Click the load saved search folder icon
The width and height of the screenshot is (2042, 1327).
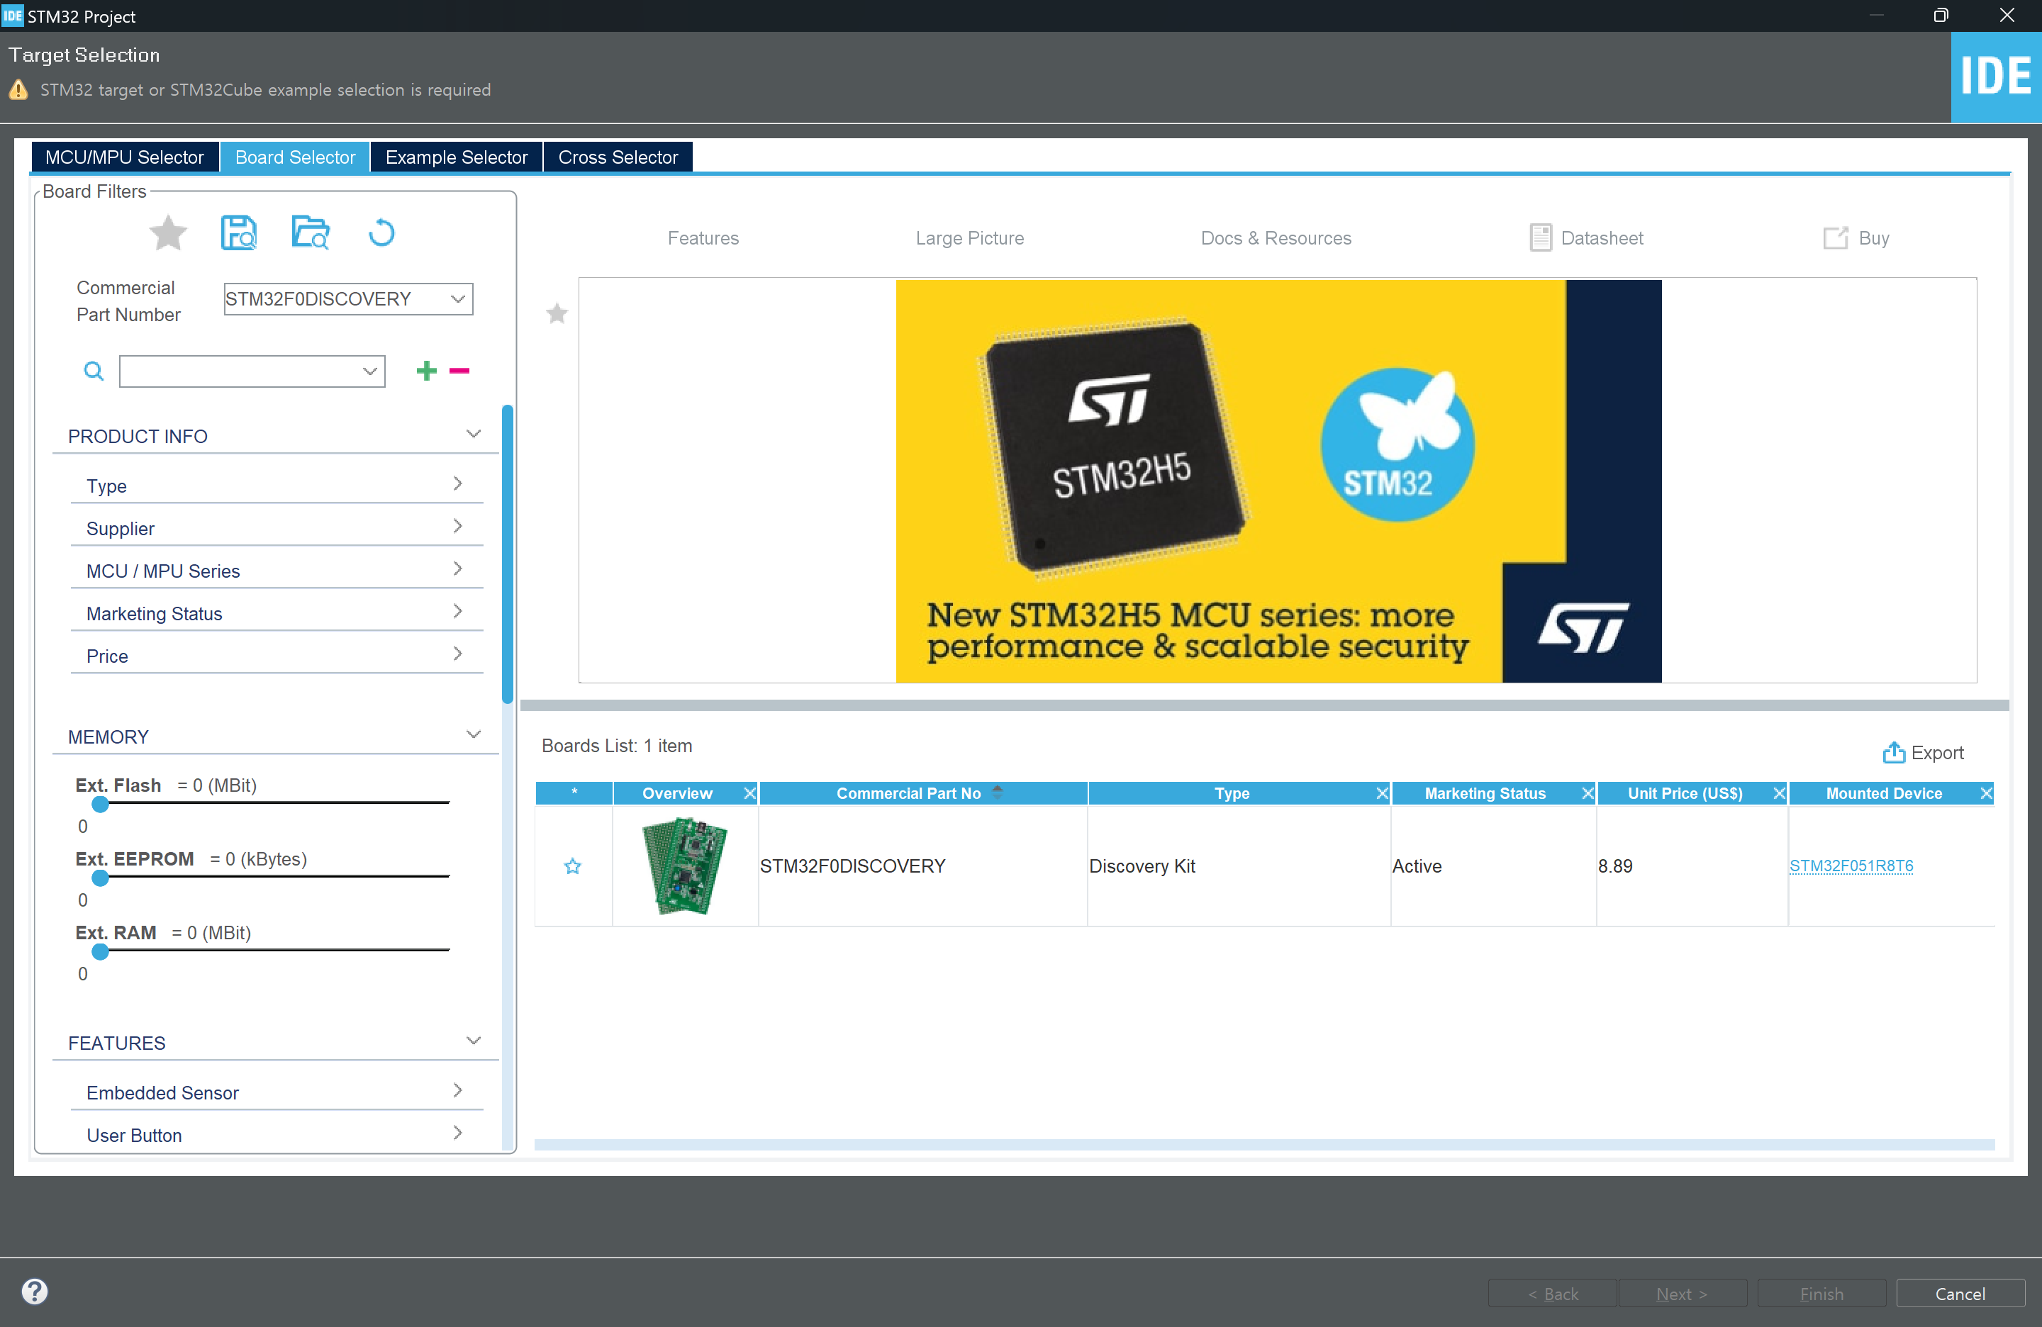pos(310,233)
